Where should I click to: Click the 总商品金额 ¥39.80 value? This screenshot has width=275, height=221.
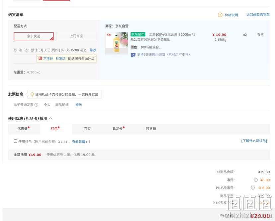click(264, 172)
